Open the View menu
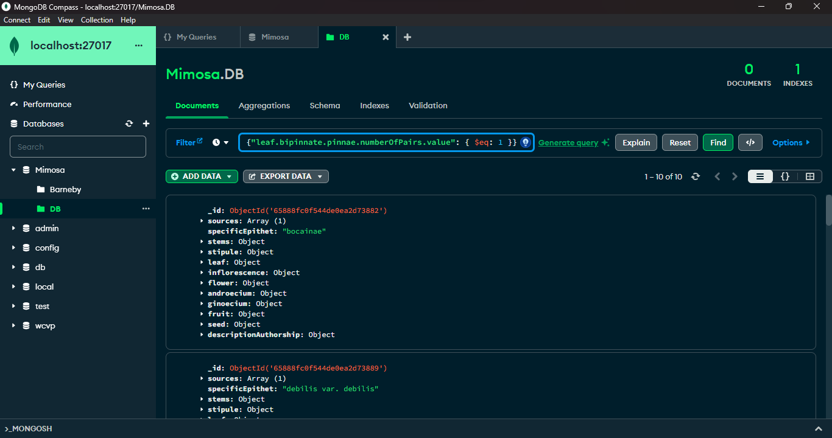 [65, 20]
